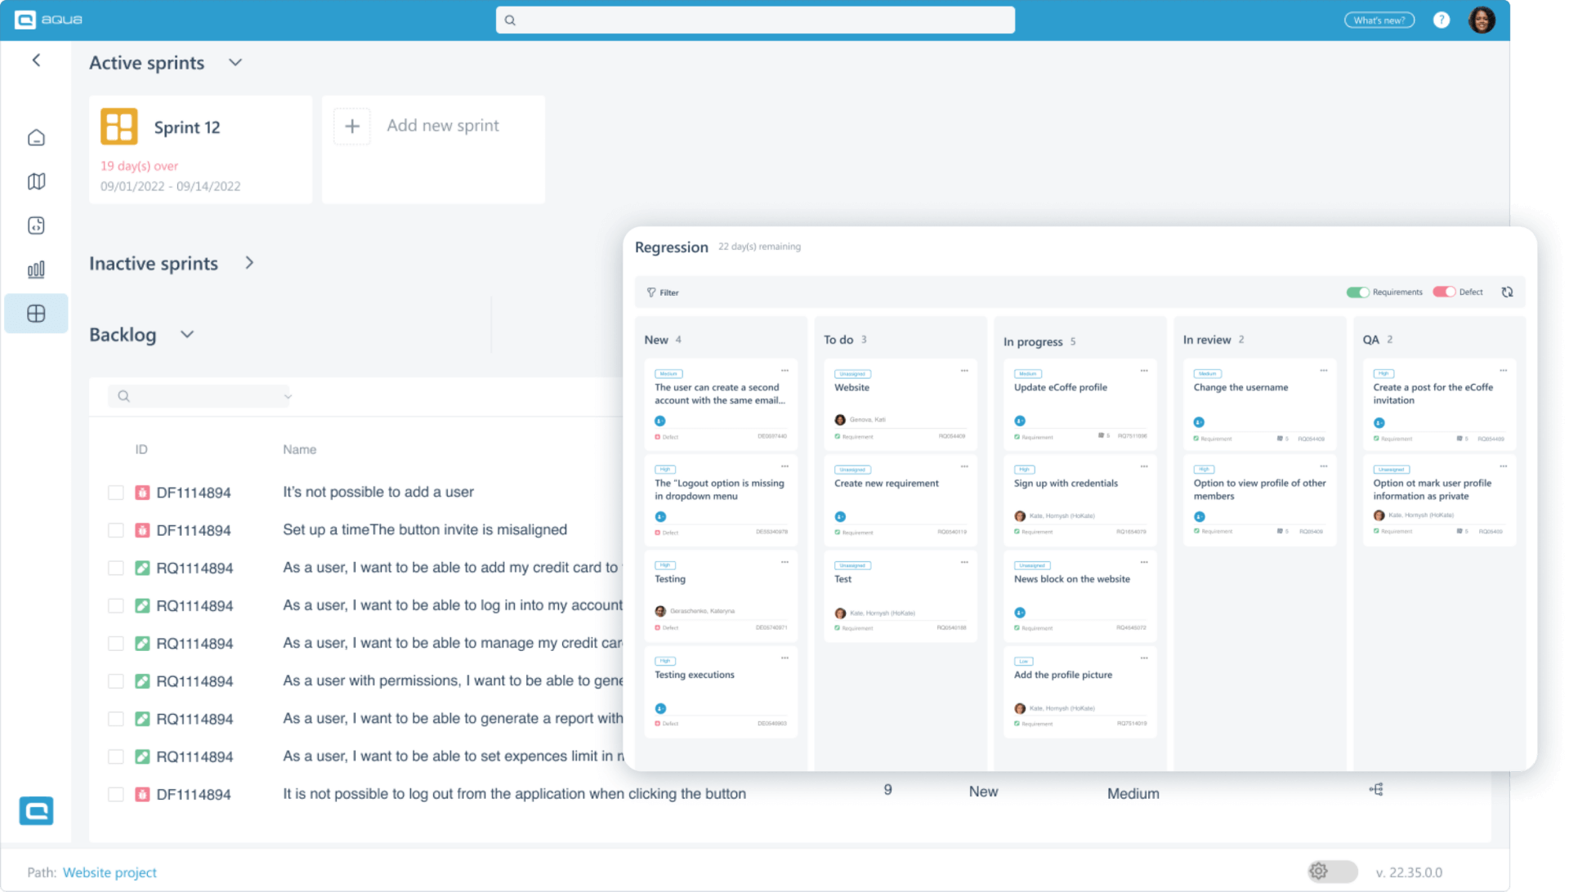
Task: Expand the Inactive sprints section
Action: point(250,263)
